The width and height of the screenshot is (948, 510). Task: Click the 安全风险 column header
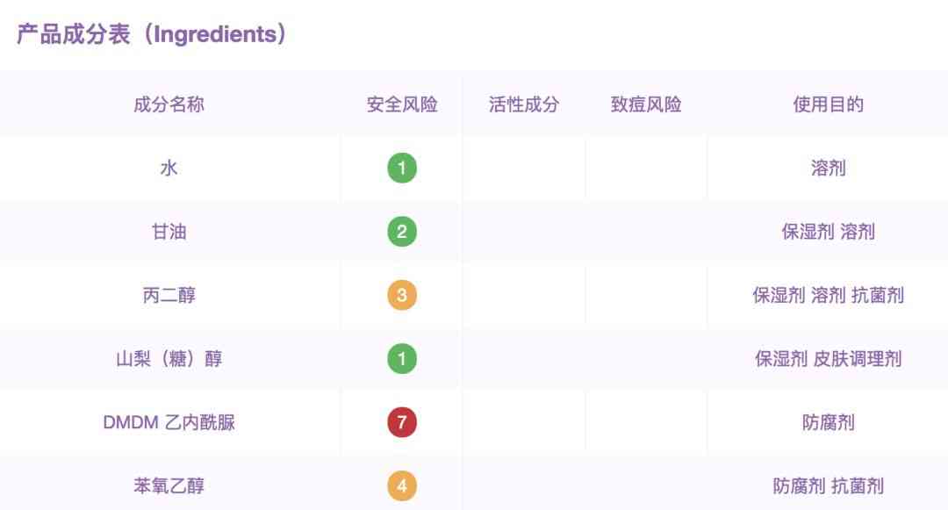coord(401,104)
